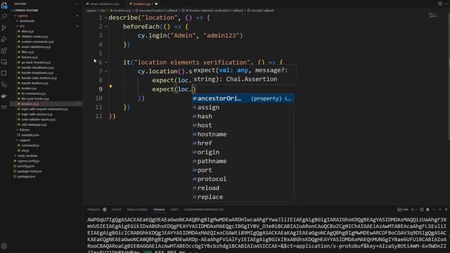The width and height of the screenshot is (450, 253).
Task: Click the lightbulb code action icon on line 9
Action: (110, 86)
